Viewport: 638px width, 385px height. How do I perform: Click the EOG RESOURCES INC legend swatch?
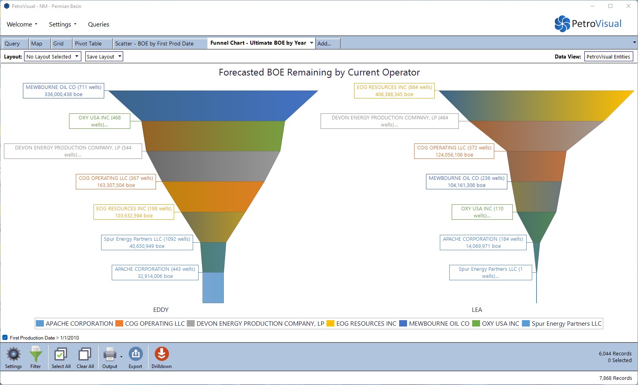coord(330,323)
